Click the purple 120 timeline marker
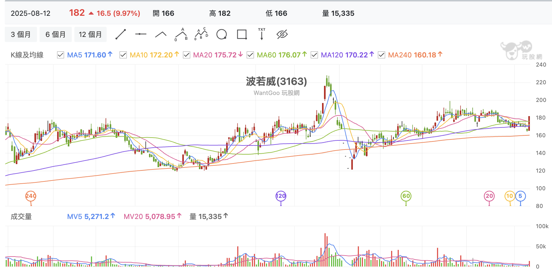Image resolution: width=552 pixels, height=272 pixels. point(281,196)
